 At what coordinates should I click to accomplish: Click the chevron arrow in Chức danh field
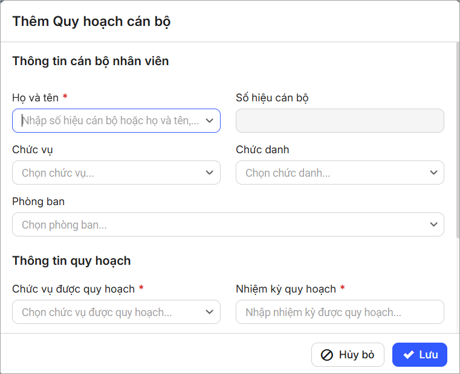[x=433, y=173]
